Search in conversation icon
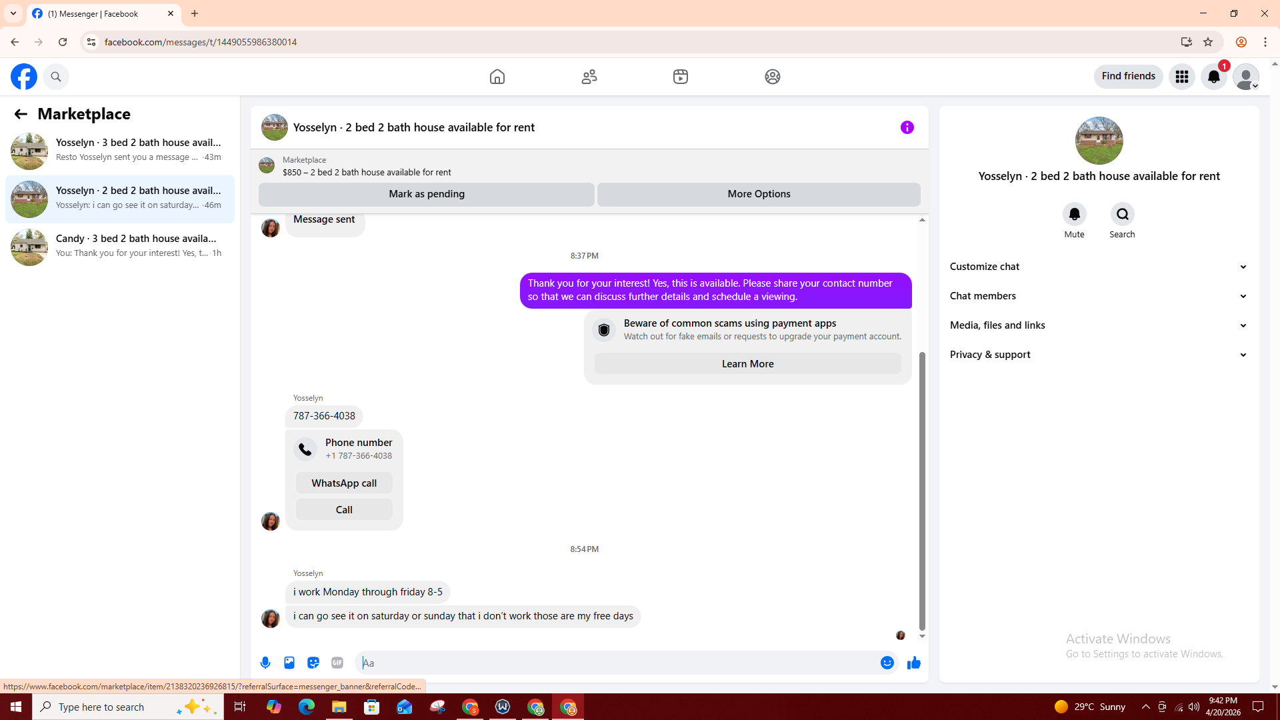Screen dimensions: 1280x720 click(x=1122, y=214)
